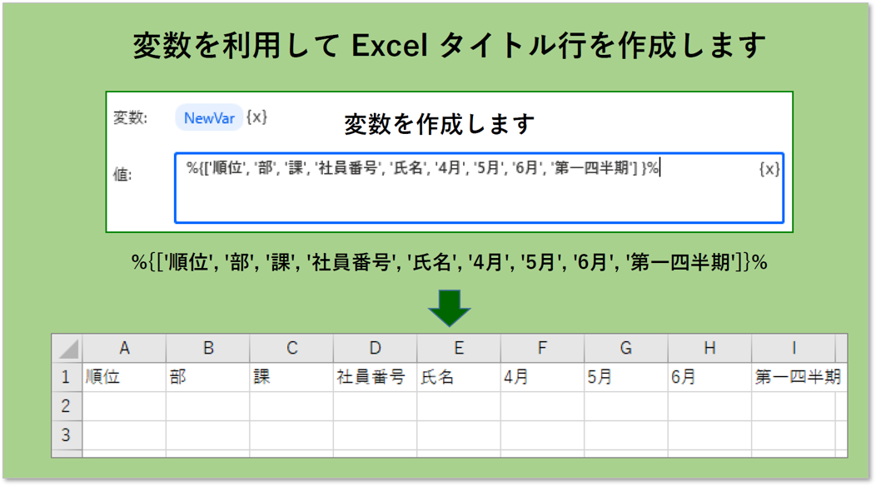
Task: Click cell containing 部
Action: click(208, 377)
